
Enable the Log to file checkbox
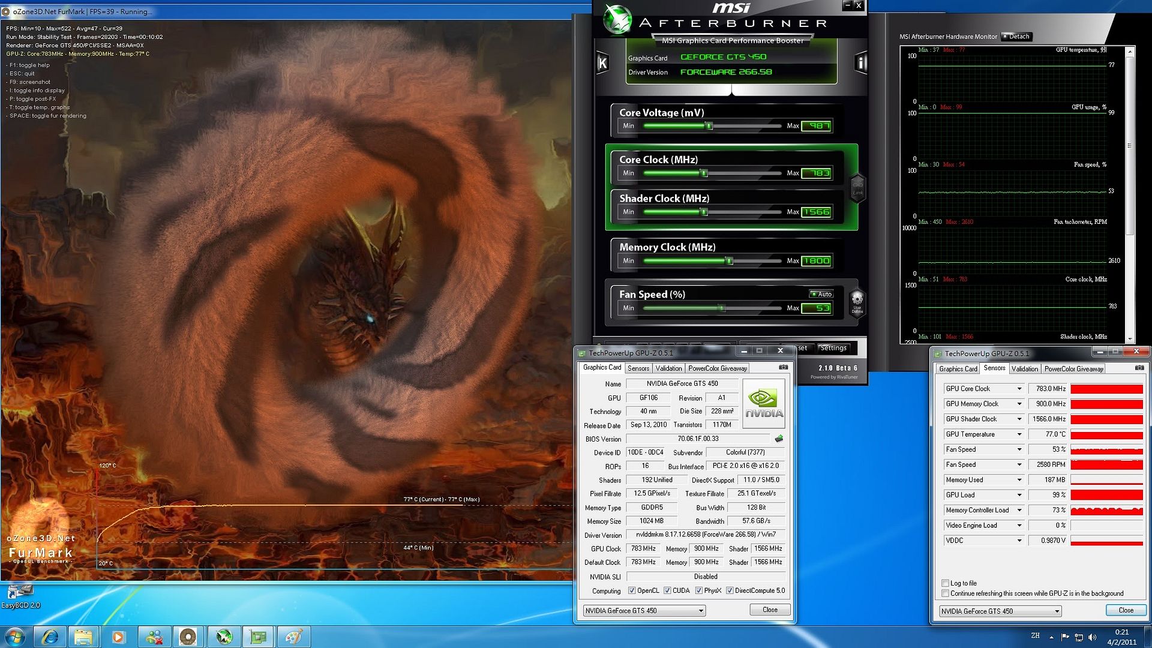946,583
